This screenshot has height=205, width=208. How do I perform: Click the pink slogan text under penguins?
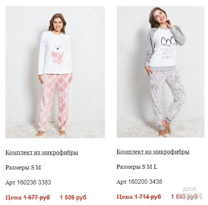167,54
